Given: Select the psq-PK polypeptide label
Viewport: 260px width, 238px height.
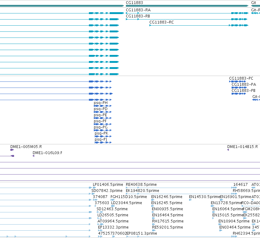Looking at the screenshot, I should click(101, 133).
